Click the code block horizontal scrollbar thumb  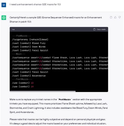pyautogui.click(x=43, y=91)
